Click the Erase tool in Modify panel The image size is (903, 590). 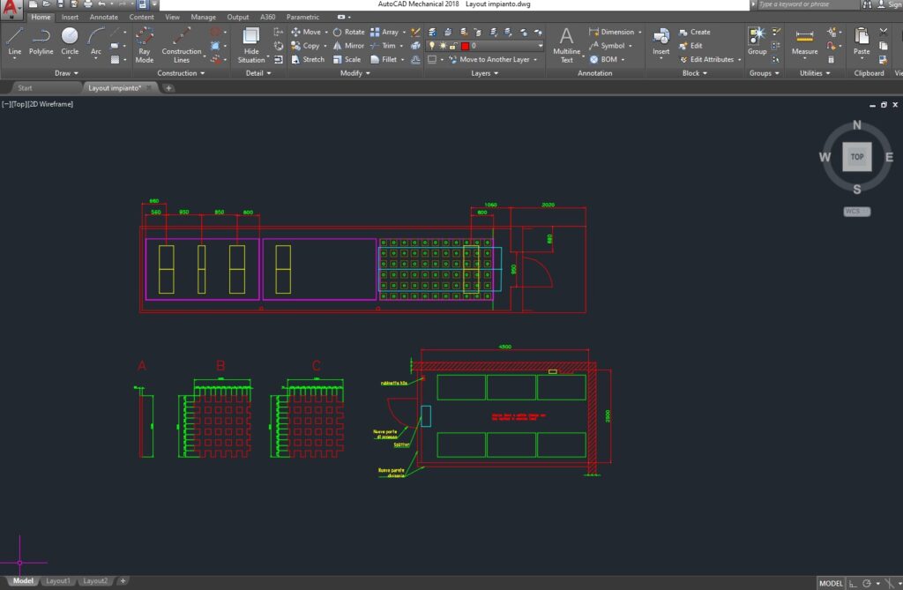tap(415, 33)
